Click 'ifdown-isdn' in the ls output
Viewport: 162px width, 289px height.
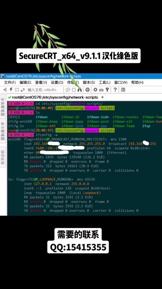(98, 117)
